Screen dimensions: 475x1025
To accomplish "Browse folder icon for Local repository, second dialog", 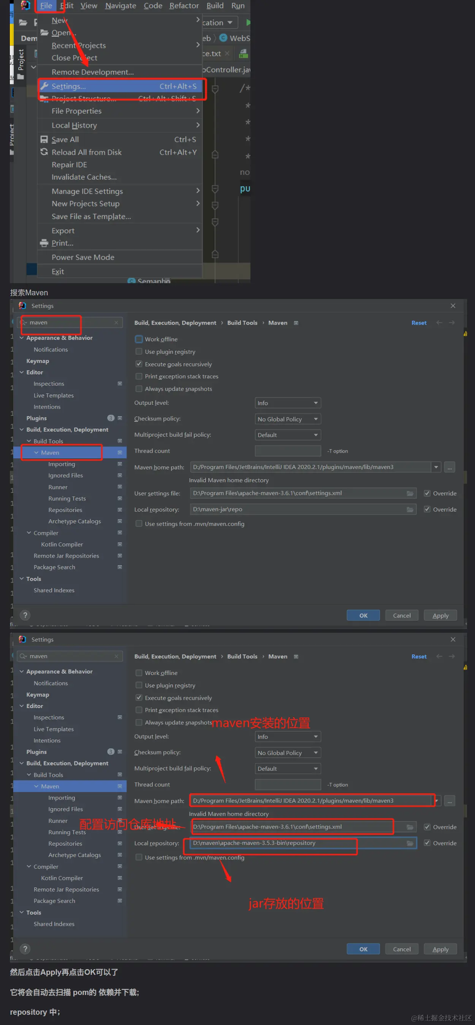I will (410, 843).
